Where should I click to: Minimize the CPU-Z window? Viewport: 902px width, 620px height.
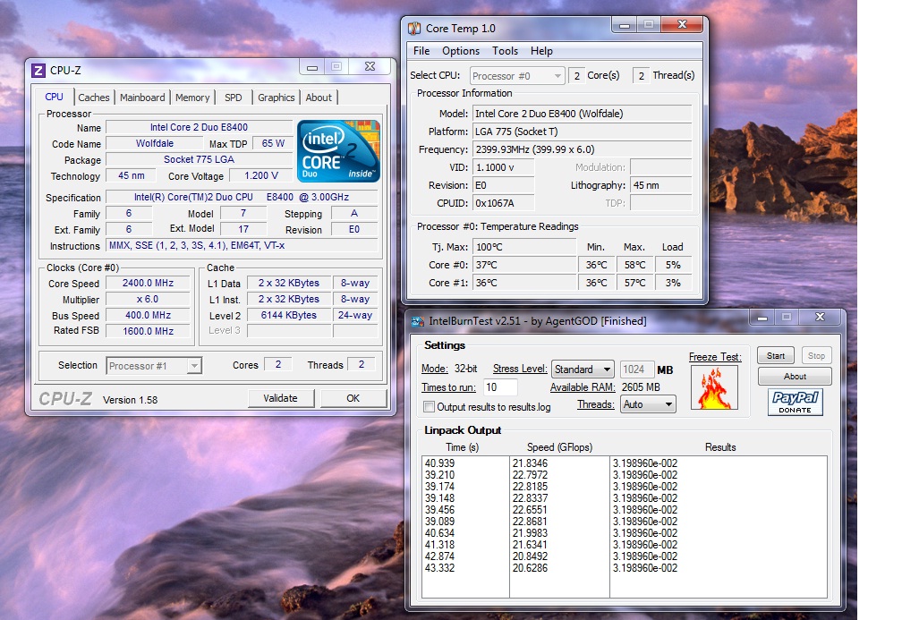point(311,67)
